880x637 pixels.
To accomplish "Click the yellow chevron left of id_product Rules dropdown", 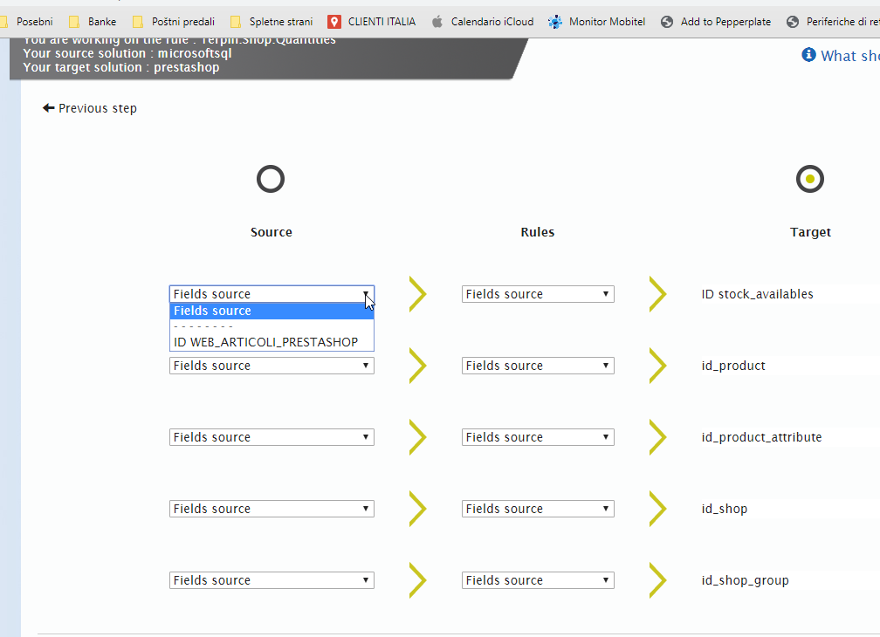I will [x=417, y=366].
